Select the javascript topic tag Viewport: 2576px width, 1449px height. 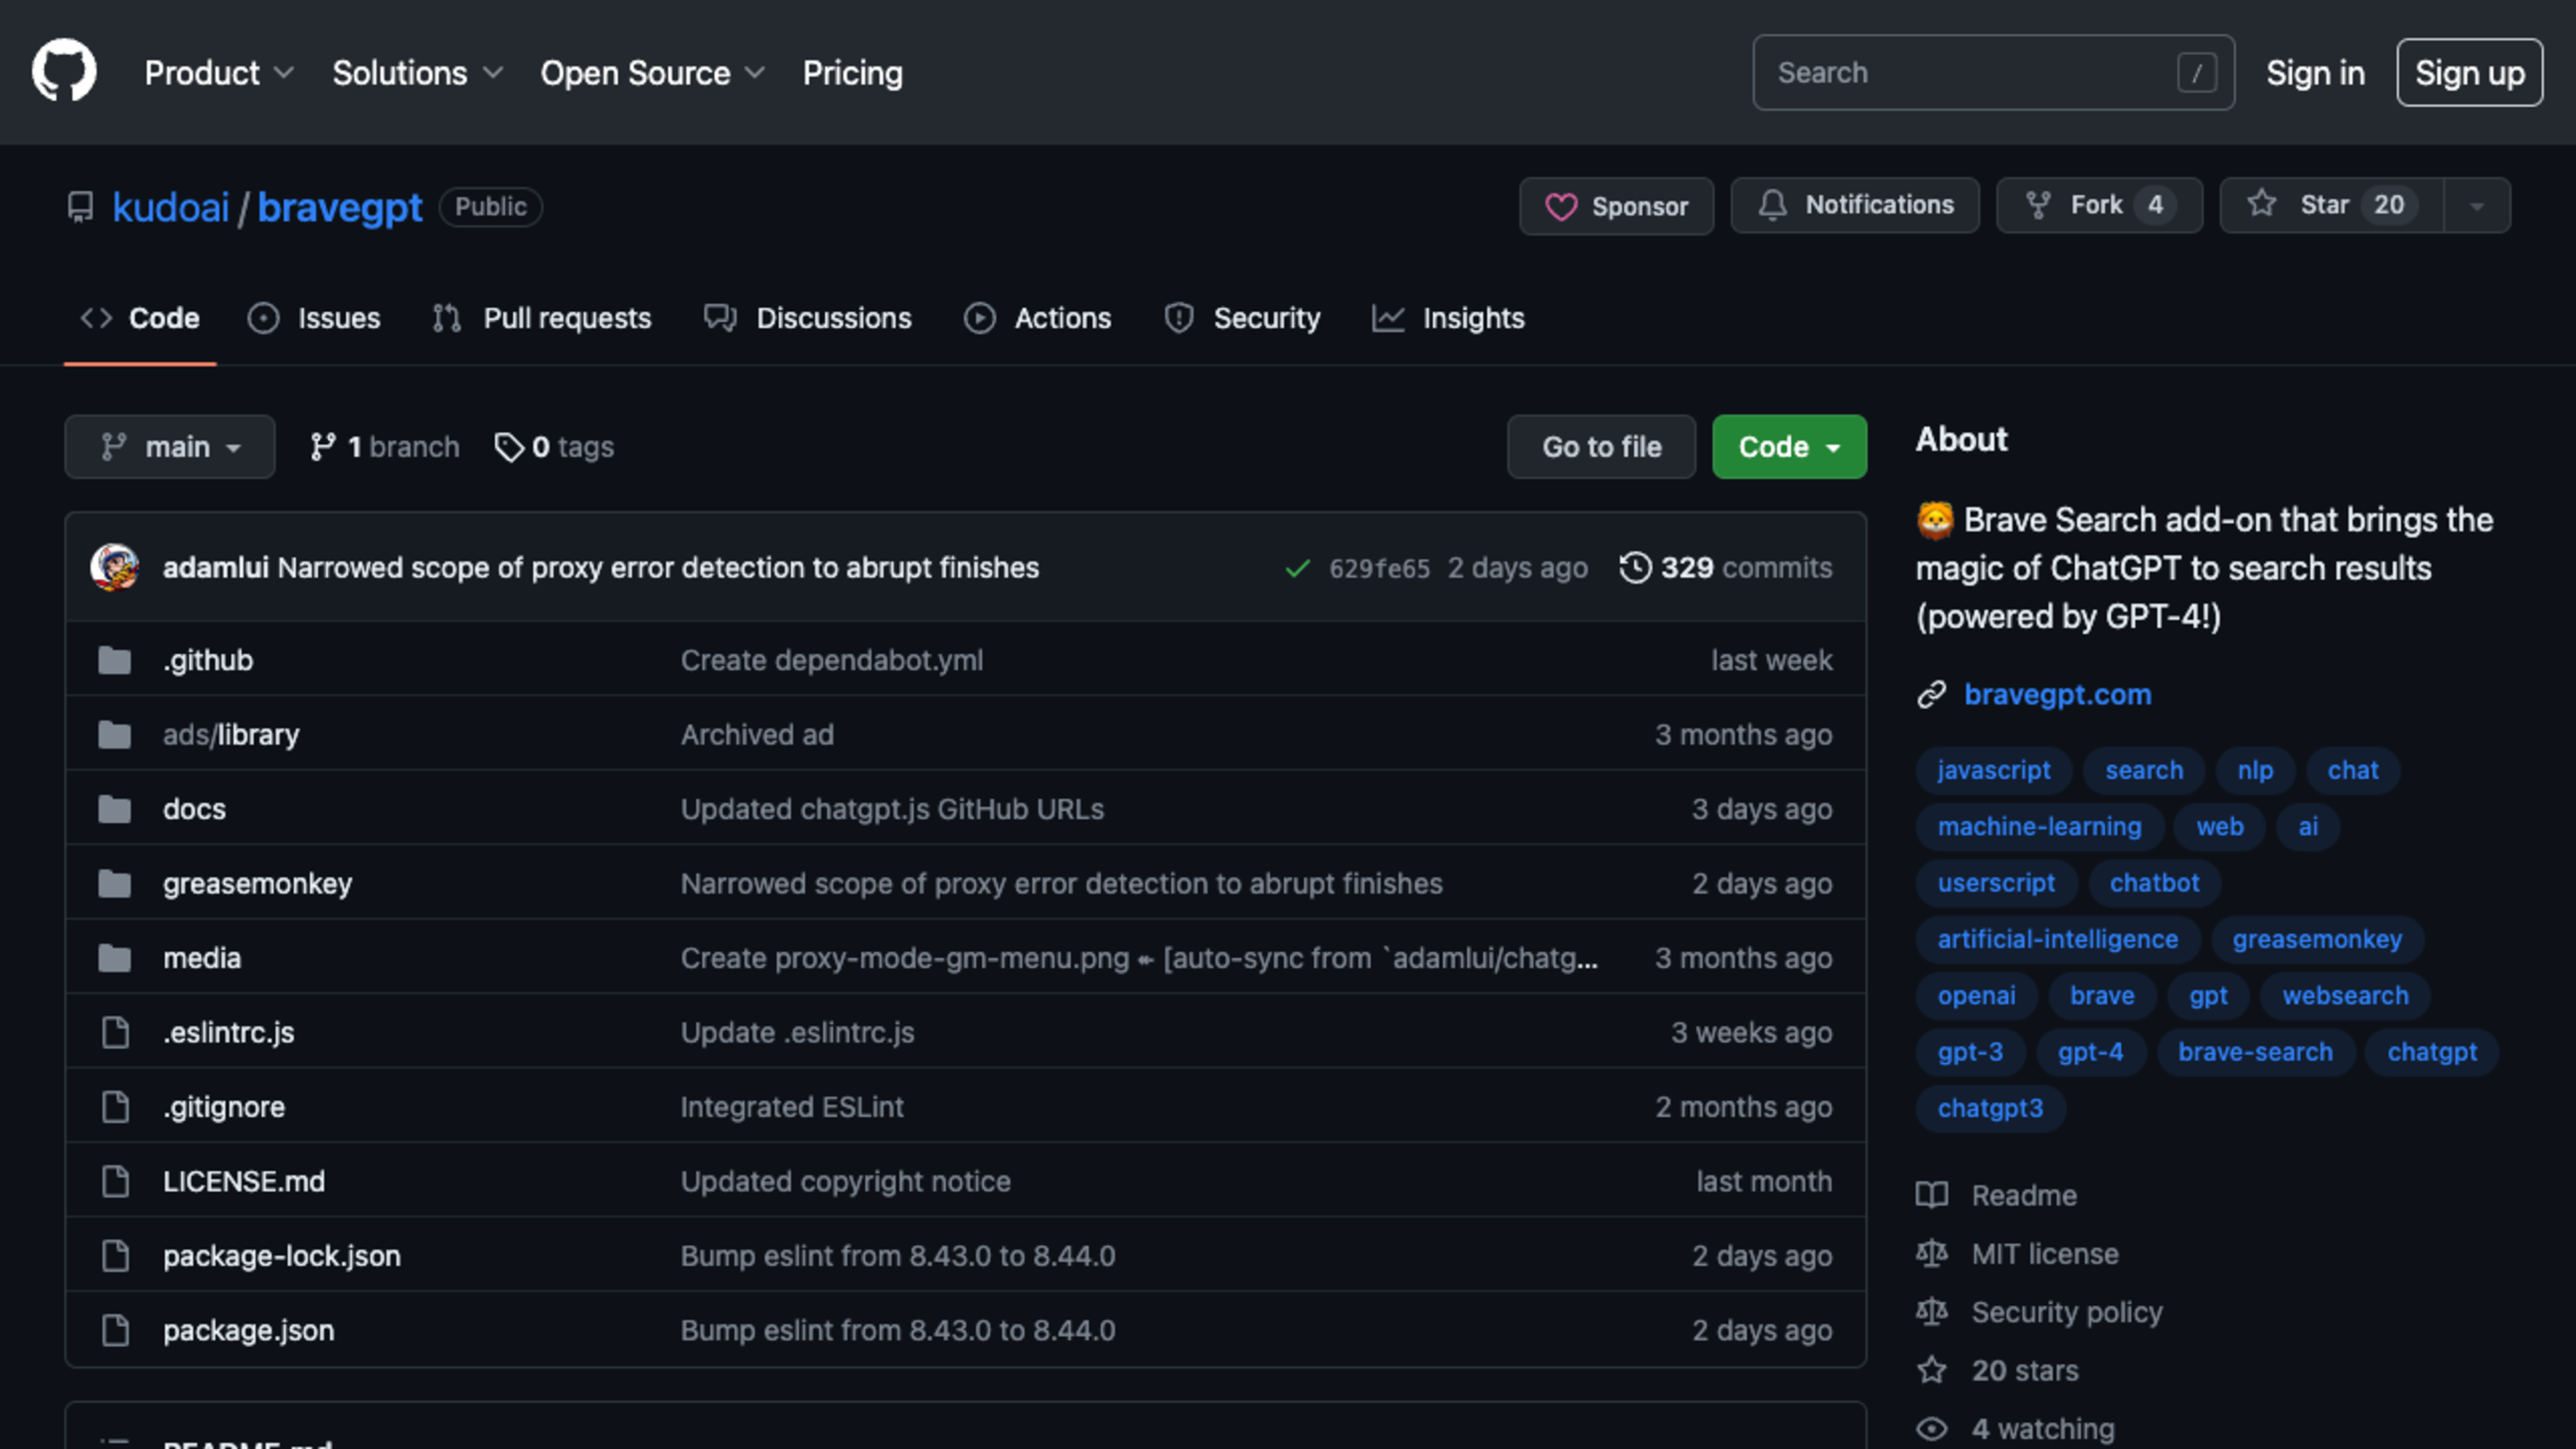pyautogui.click(x=1993, y=770)
